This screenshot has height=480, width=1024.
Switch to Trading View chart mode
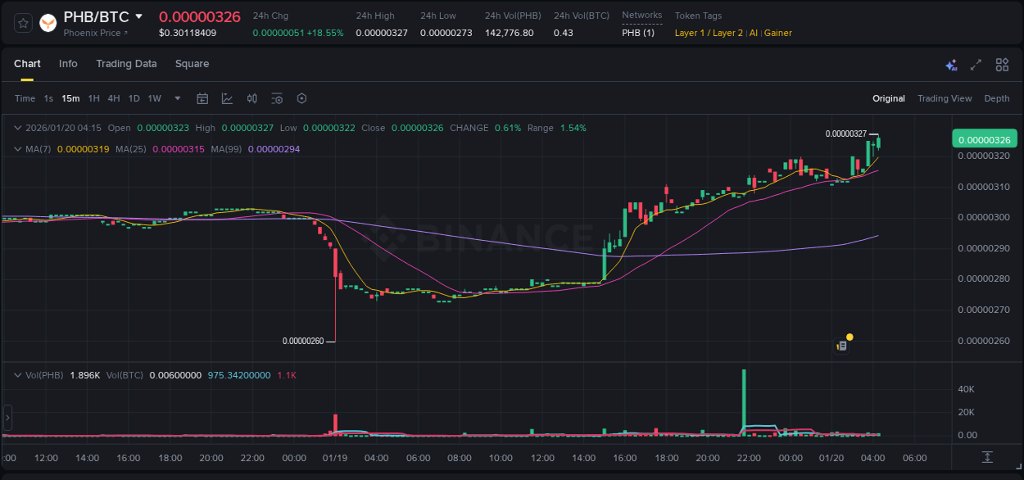(x=945, y=98)
